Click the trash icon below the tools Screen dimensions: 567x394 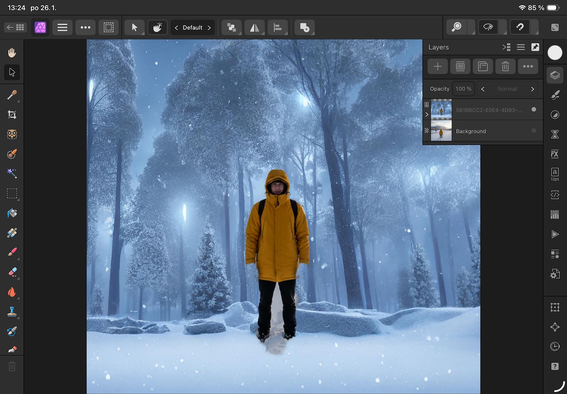coord(12,367)
